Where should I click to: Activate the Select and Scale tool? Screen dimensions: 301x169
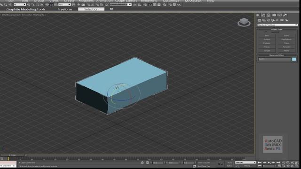[x=55, y=5]
